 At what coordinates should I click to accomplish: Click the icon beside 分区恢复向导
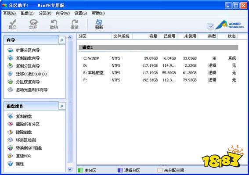pyautogui.click(x=11, y=82)
